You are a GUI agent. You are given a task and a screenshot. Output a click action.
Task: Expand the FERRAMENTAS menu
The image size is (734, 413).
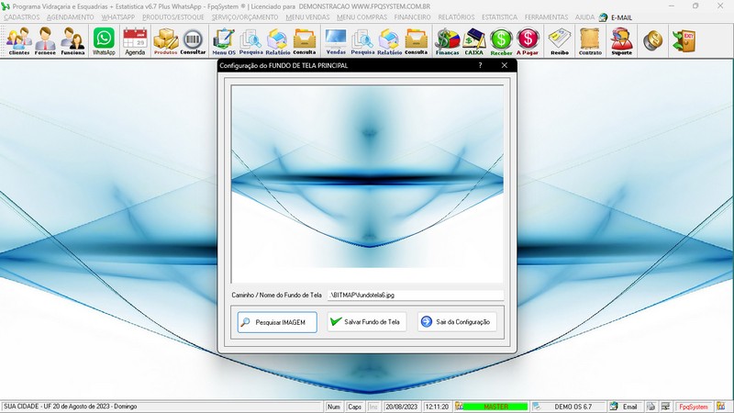(546, 17)
